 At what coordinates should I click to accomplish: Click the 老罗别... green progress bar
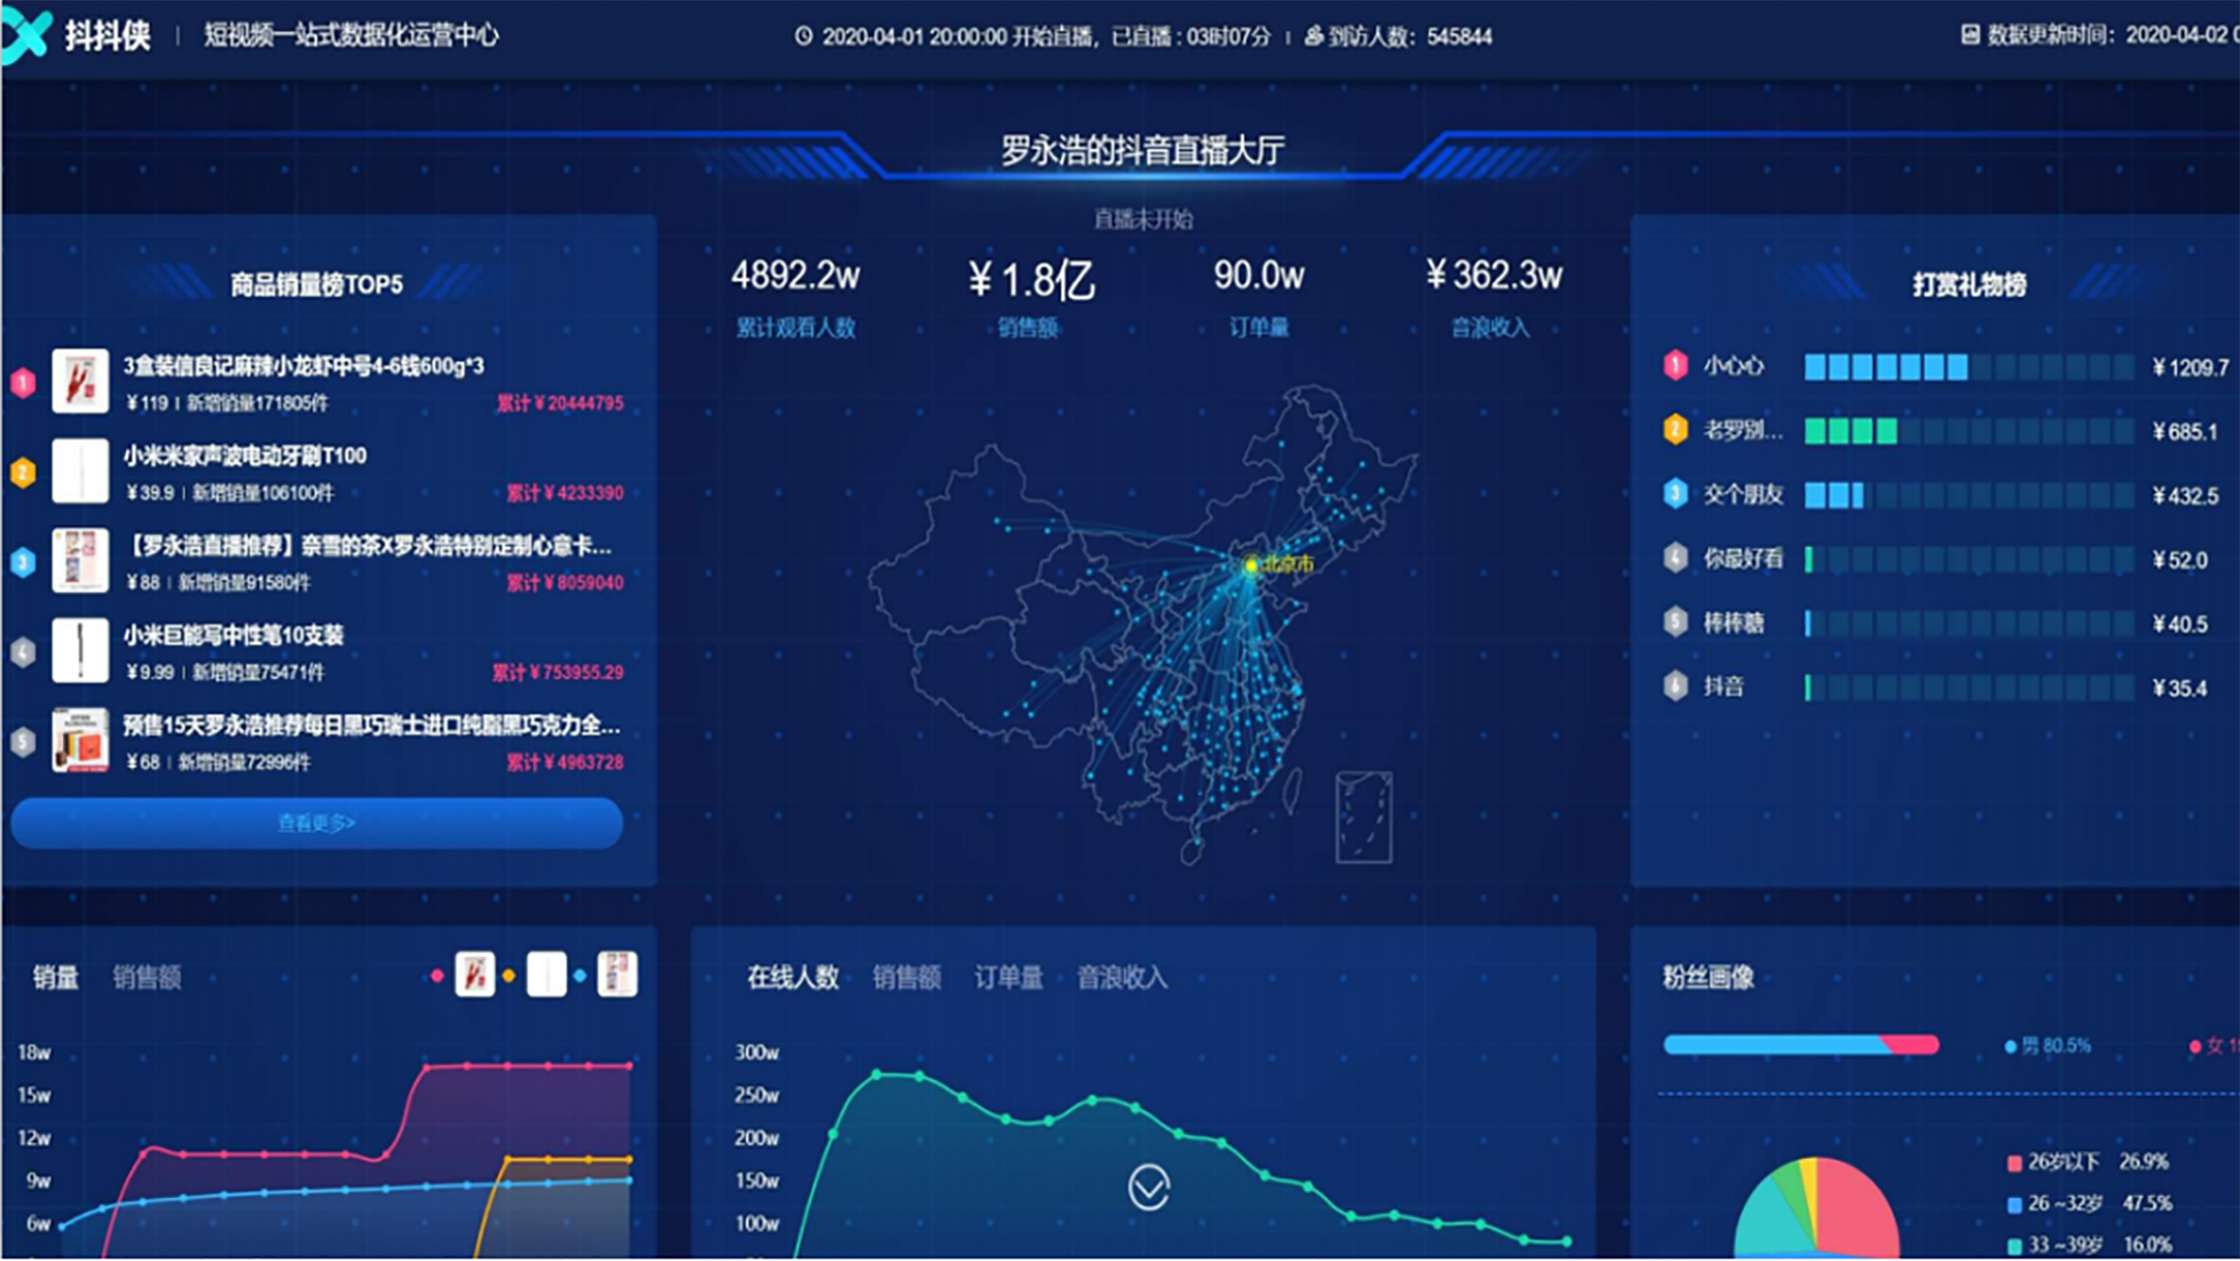pos(1968,431)
